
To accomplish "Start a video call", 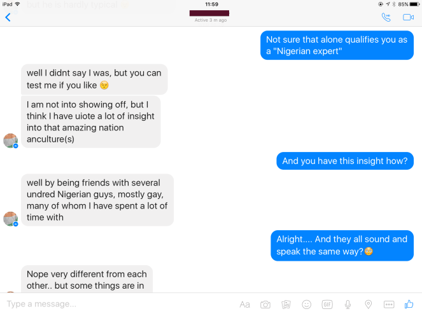I will coord(408,17).
